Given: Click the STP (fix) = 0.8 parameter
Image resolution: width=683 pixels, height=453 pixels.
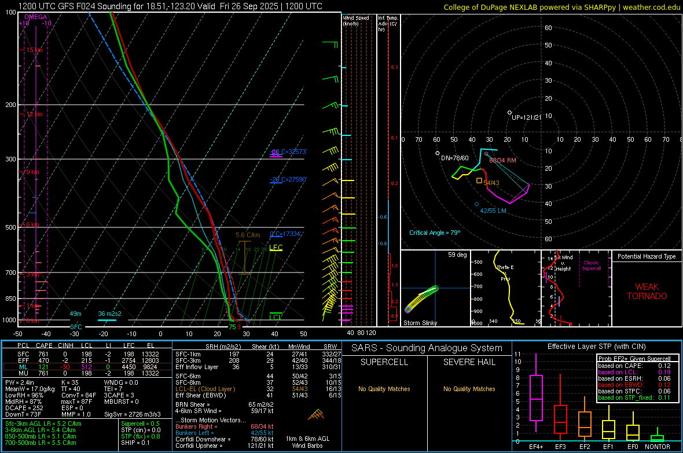Looking at the screenshot, I should click(141, 436).
